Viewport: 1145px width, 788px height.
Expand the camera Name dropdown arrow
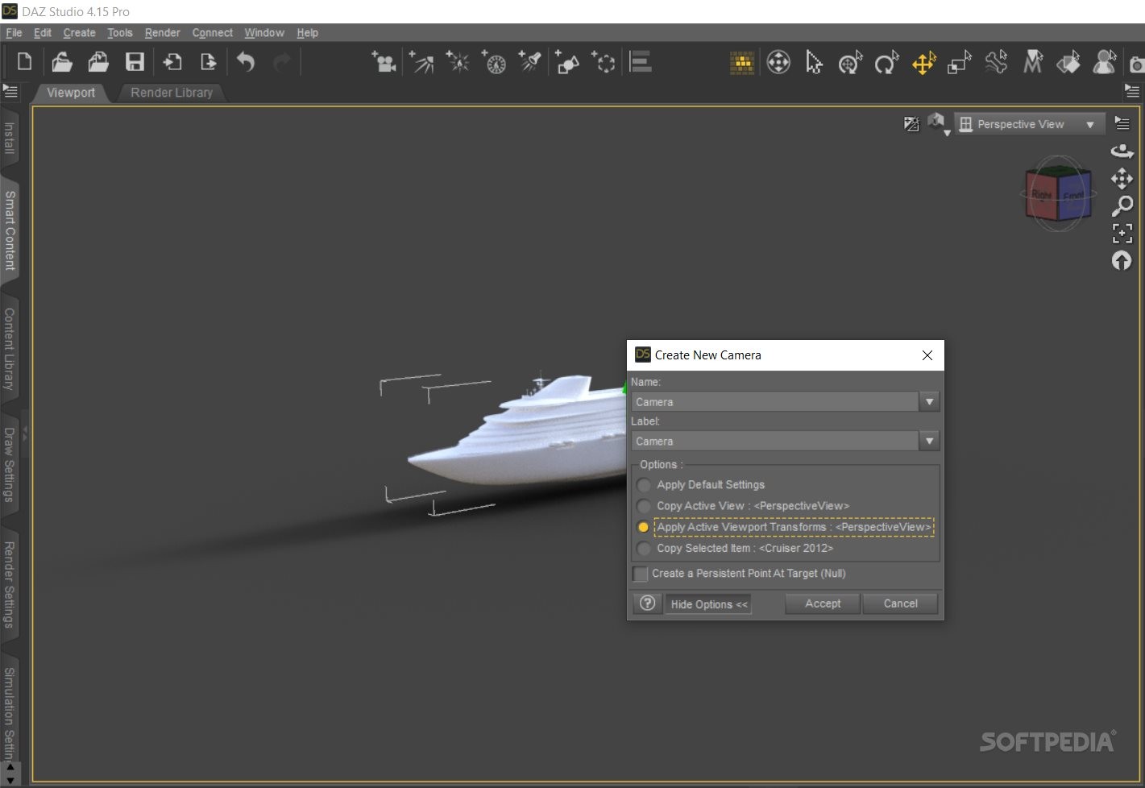[929, 401]
